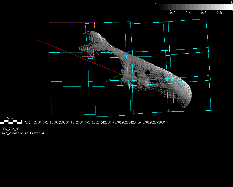Image resolution: width=233 pixels, height=187 pixels.
Task: Click the 0.8 colorbar tick label
Action: tap(219, 13)
